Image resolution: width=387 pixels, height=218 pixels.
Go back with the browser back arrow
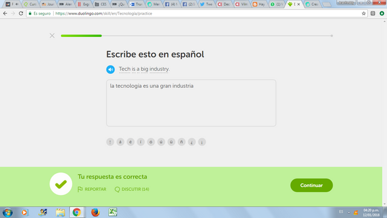click(x=5, y=13)
